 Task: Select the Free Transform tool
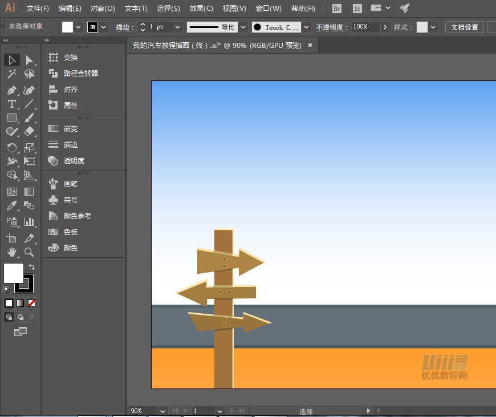[x=29, y=161]
